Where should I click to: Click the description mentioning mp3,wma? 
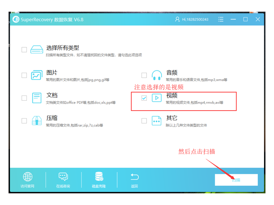point(197,80)
